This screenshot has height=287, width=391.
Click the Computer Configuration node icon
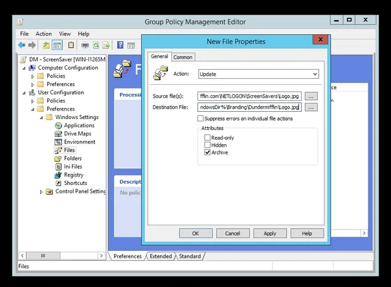32,68
